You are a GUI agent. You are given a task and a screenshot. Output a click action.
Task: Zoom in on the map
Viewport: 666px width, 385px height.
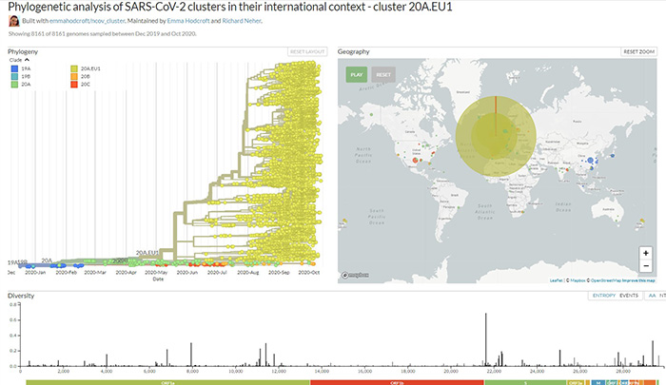(646, 254)
